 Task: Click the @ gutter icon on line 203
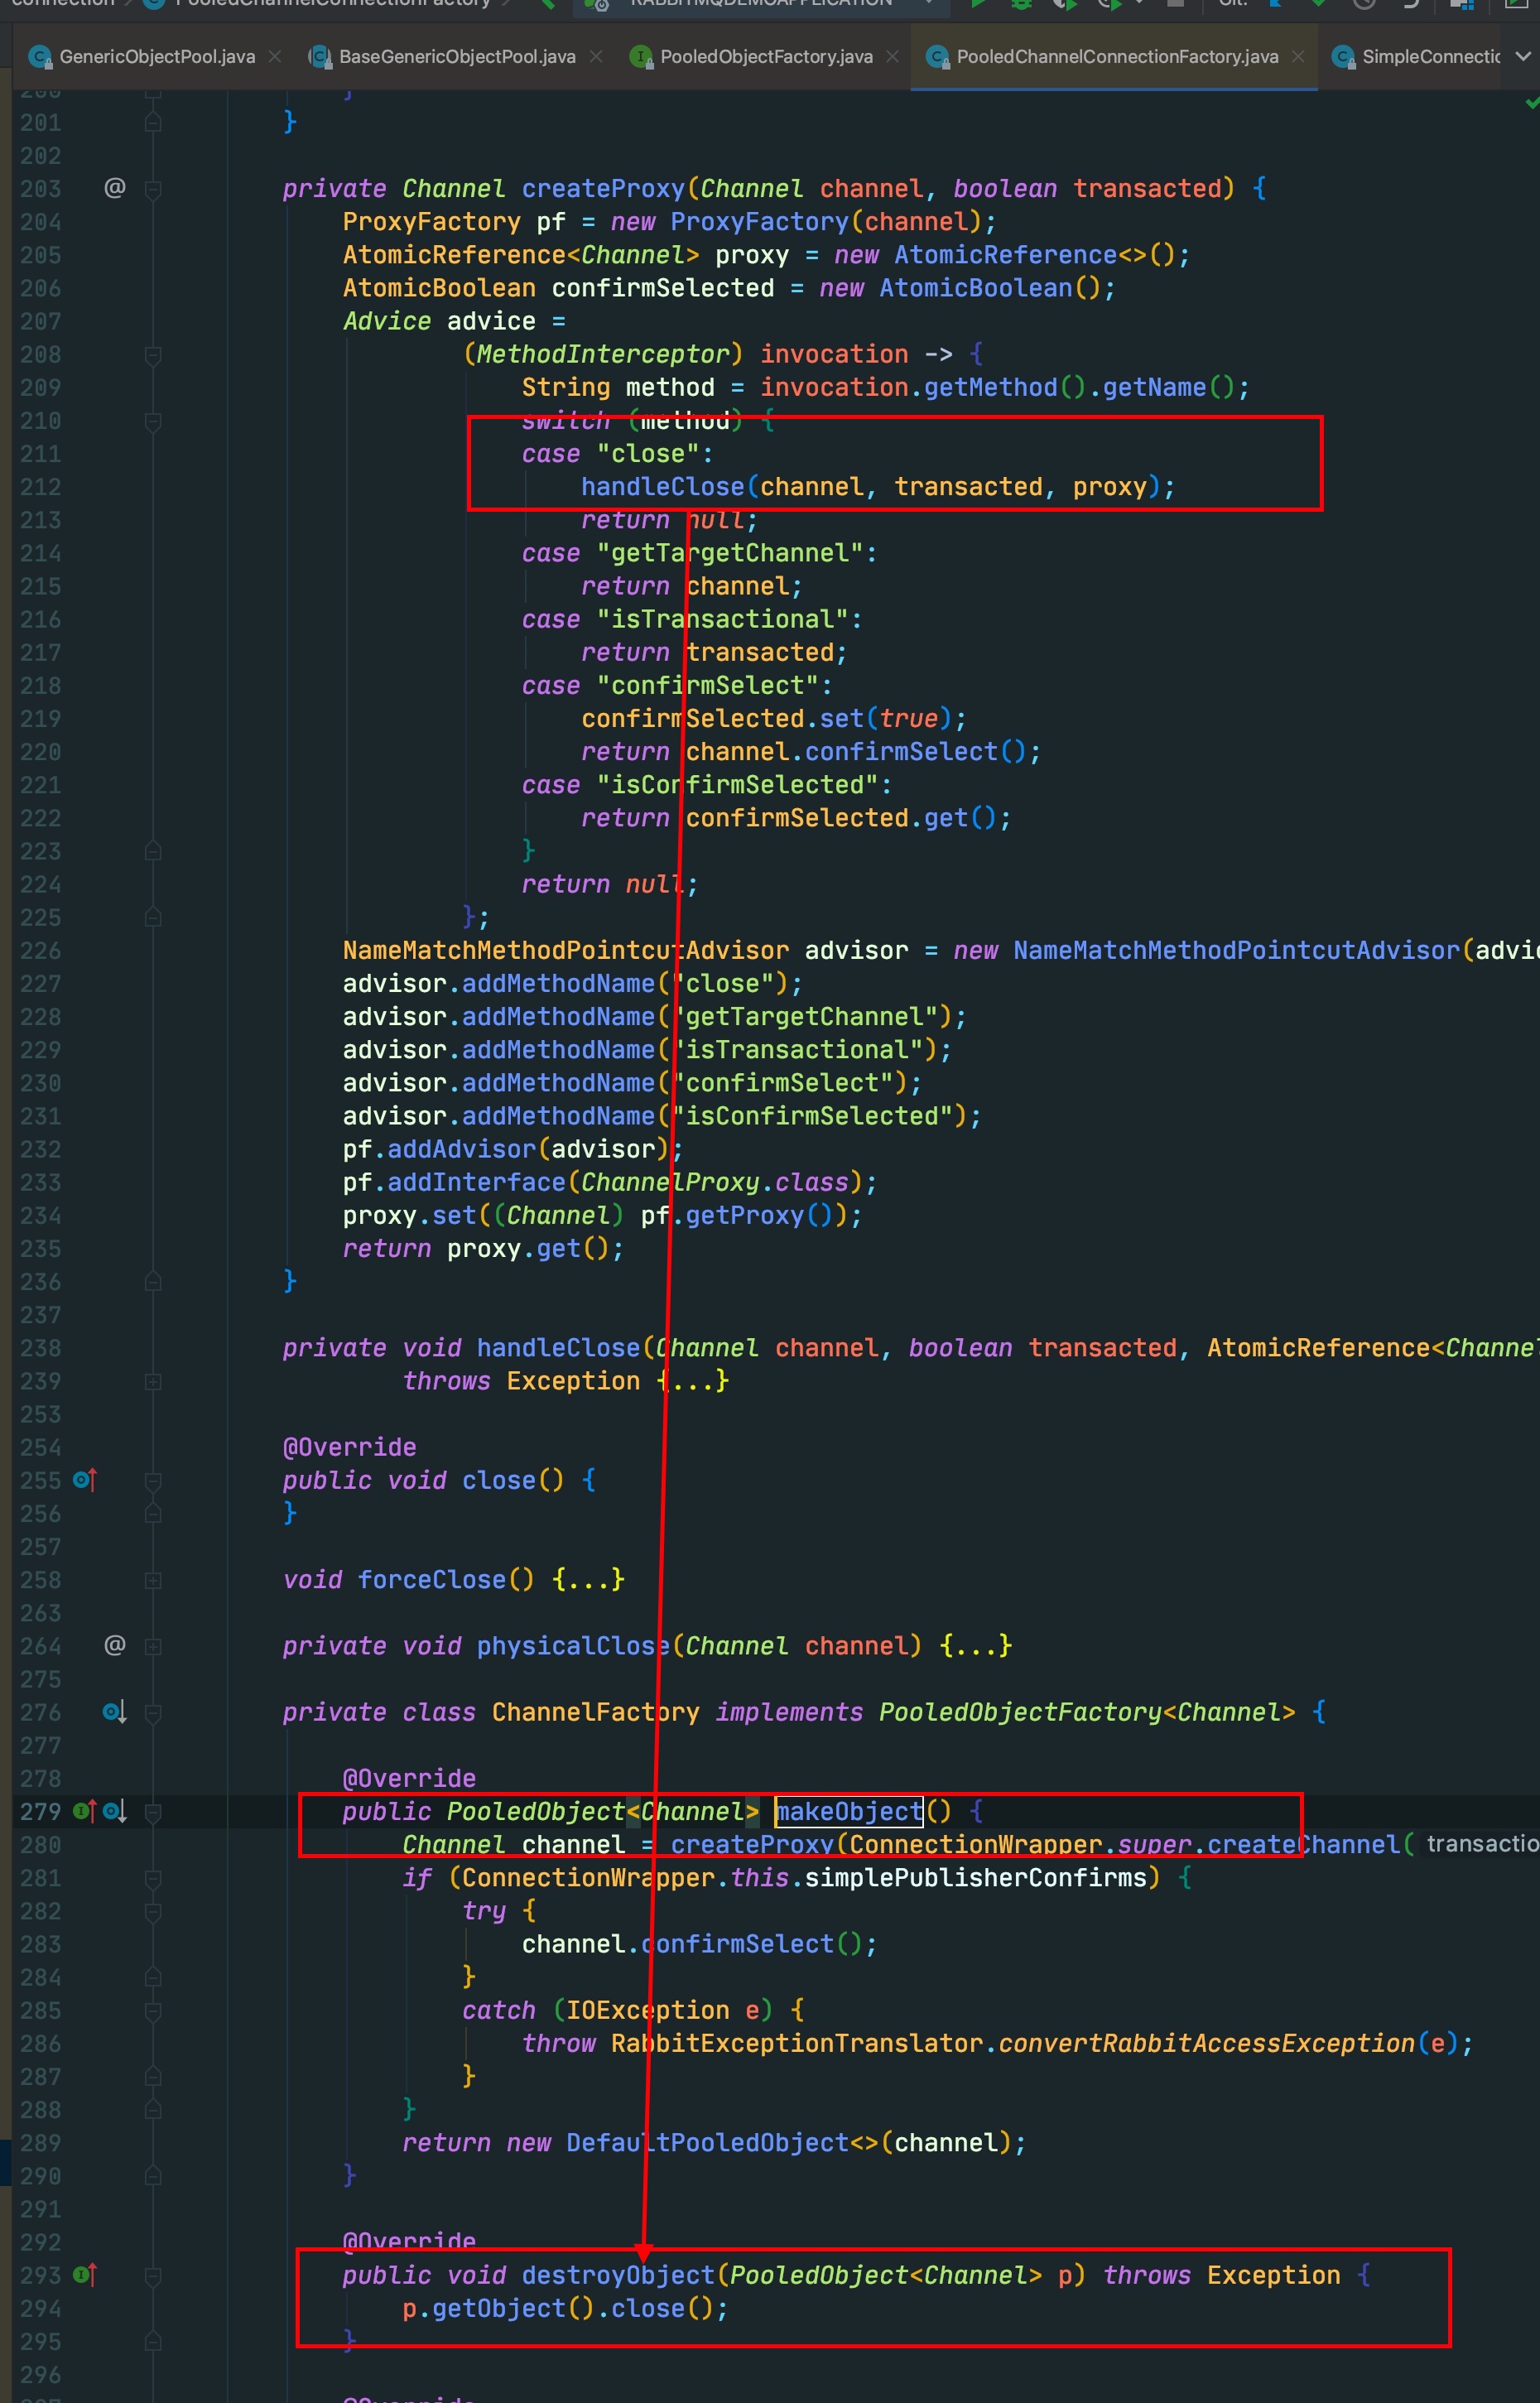click(x=115, y=188)
